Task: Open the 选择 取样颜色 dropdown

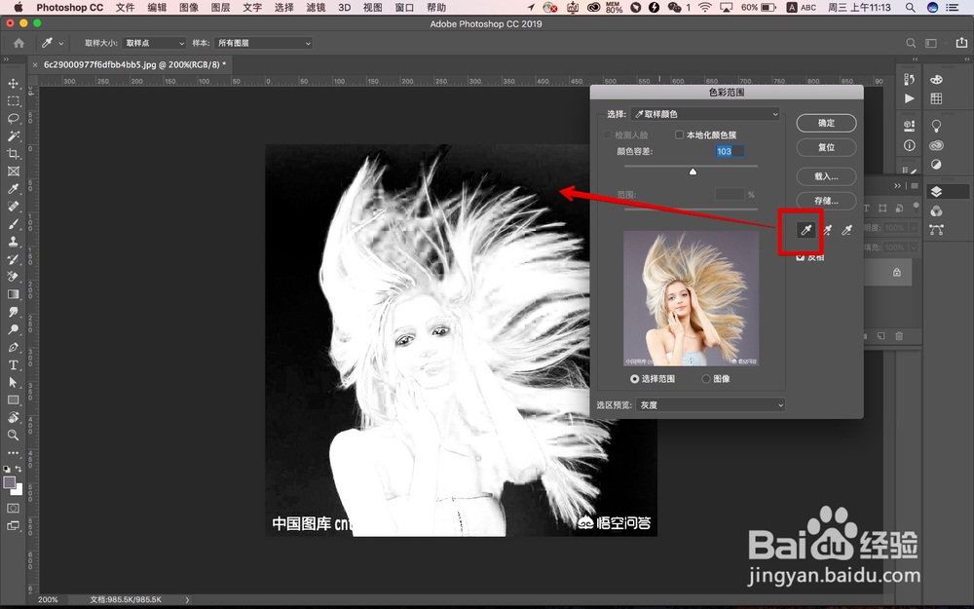Action: [705, 114]
